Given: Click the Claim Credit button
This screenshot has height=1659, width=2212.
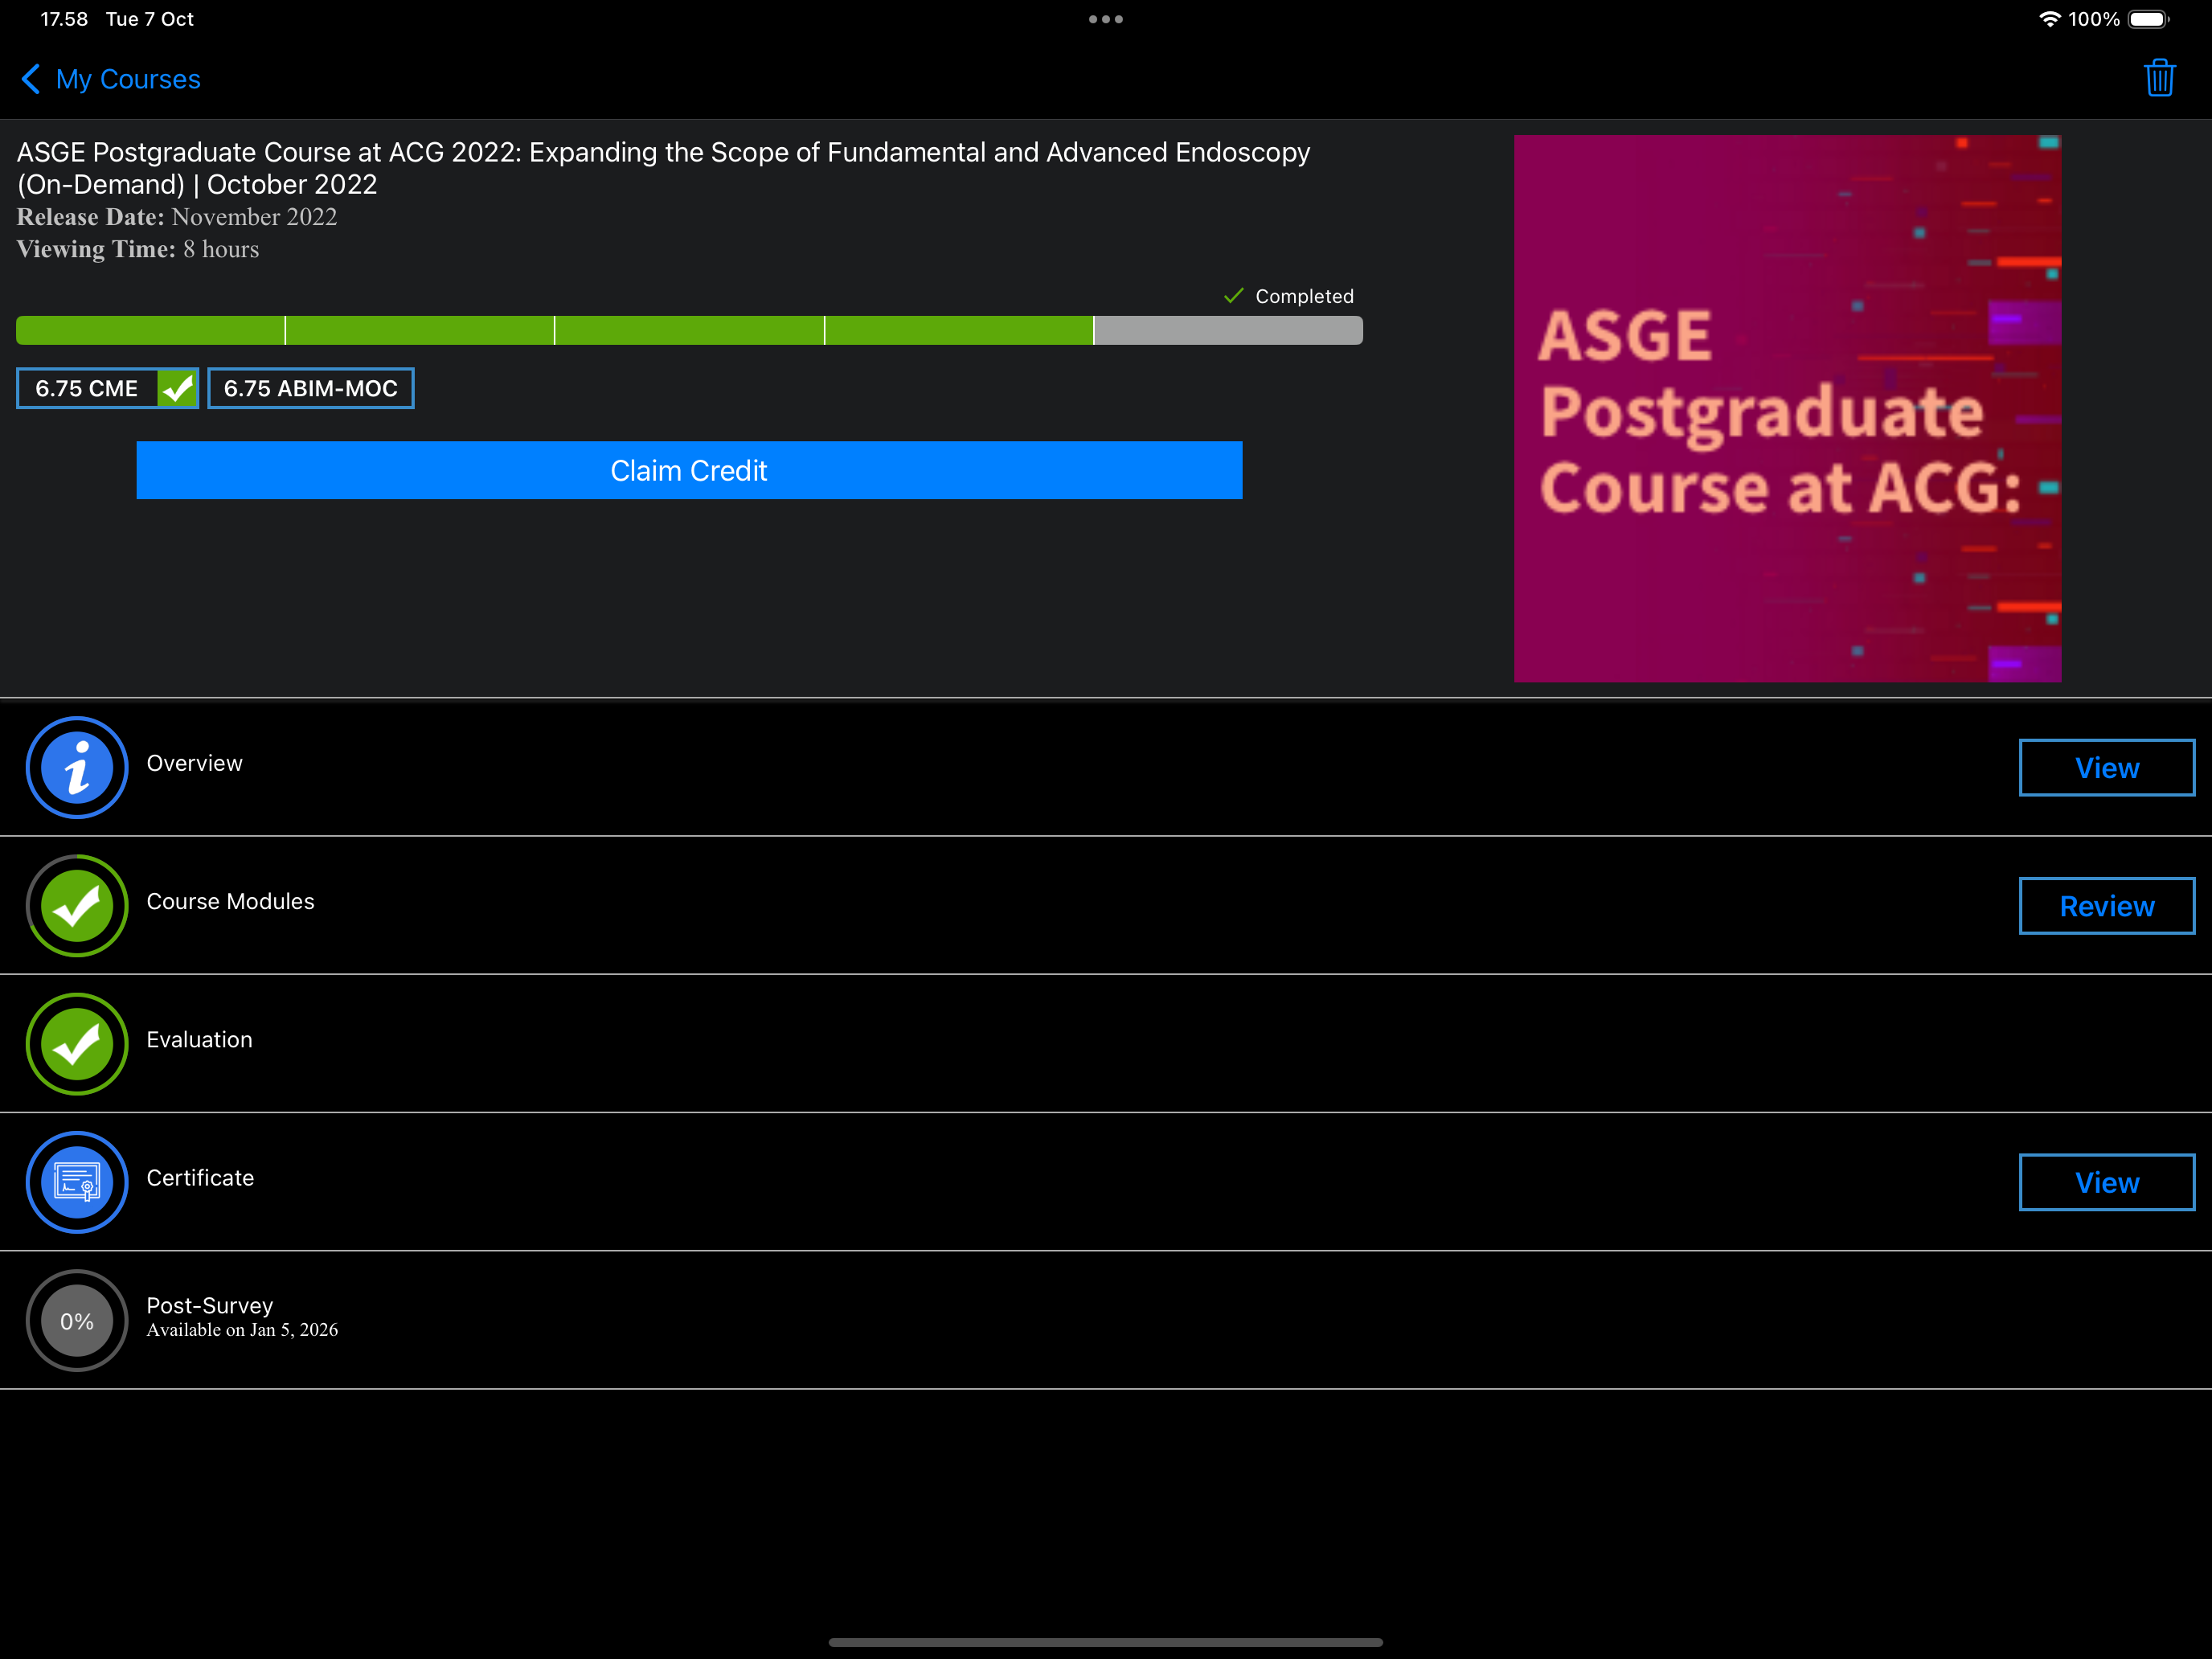Looking at the screenshot, I should click(689, 470).
